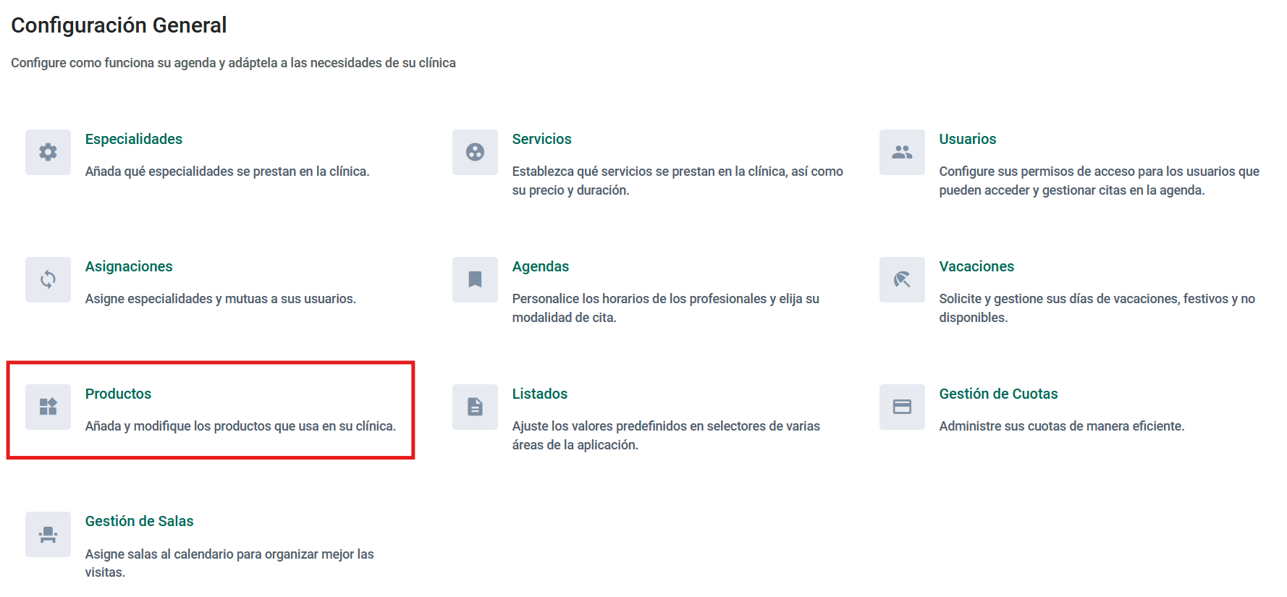Select the Agendas heading link
1287x597 pixels.
click(540, 266)
